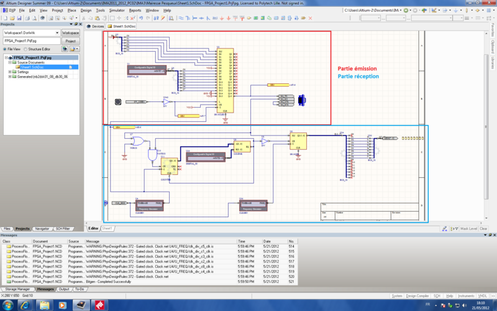
Task: Open the Workspace1.DsnWrk dropdown
Action: click(x=57, y=32)
